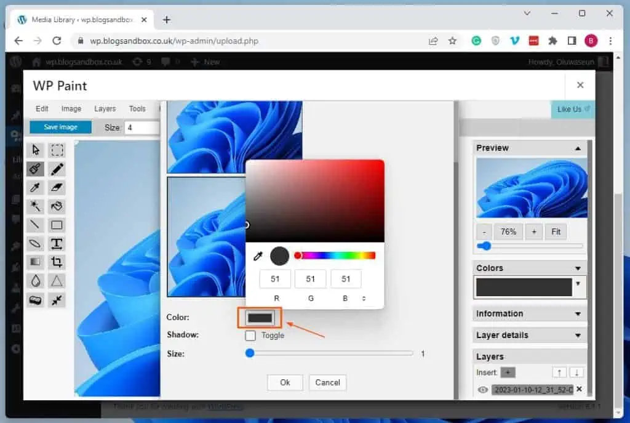Select the Magic Wand tool
The height and width of the screenshot is (423, 630).
[x=35, y=206]
